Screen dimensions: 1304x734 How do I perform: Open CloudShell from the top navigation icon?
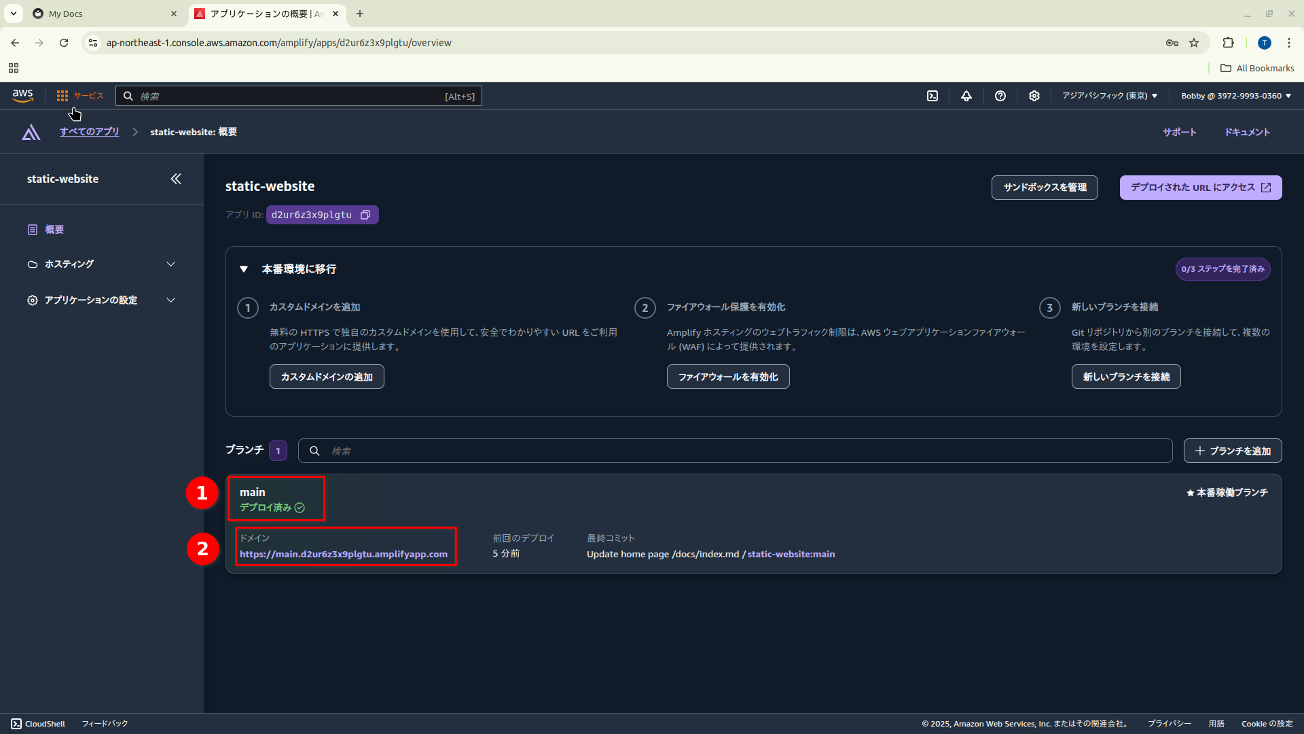coord(932,96)
